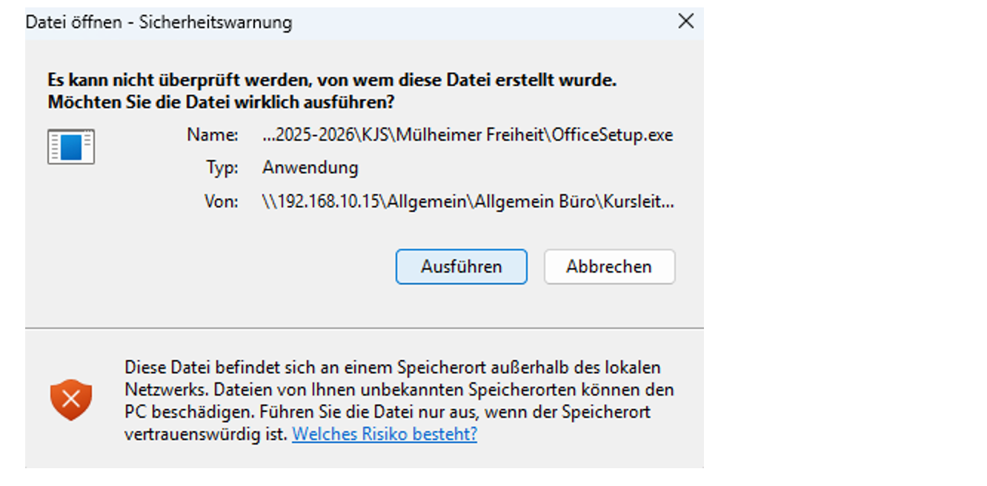Click the application file icon

(71, 147)
